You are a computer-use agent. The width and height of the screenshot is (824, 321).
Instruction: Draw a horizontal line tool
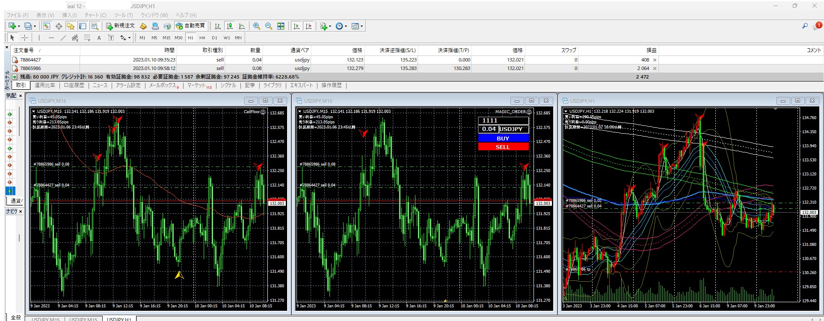(x=51, y=38)
